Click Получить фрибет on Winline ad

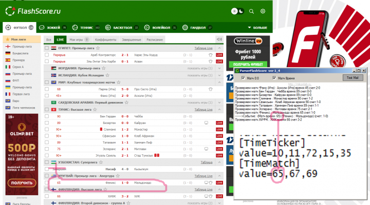coord(248,65)
